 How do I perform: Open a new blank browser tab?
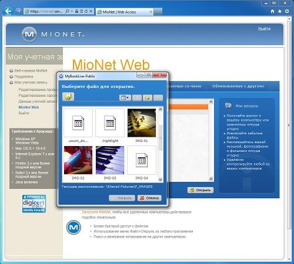(x=158, y=12)
